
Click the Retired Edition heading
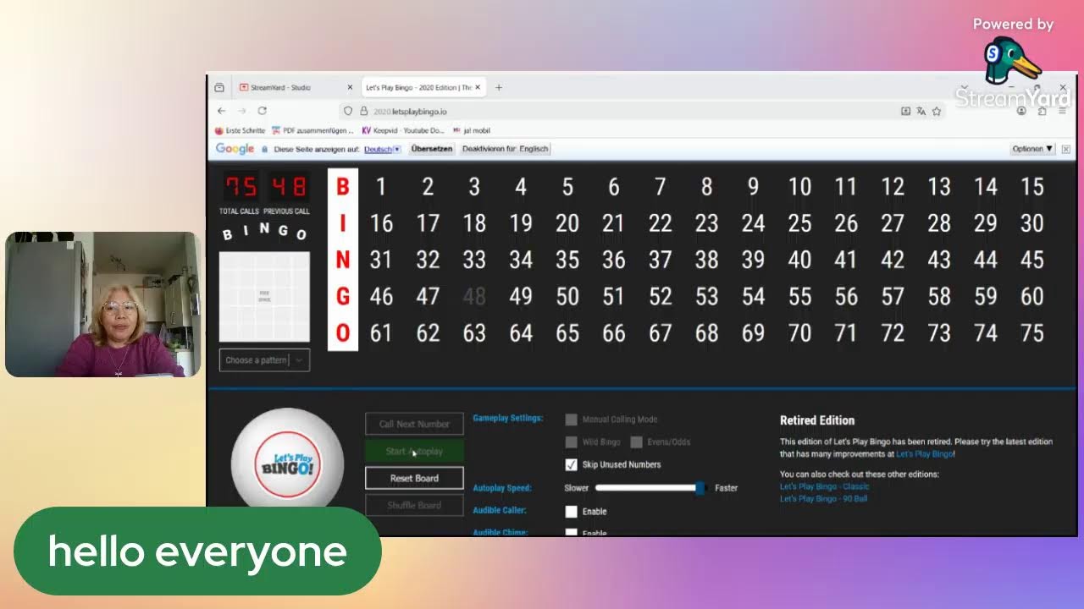[817, 420]
